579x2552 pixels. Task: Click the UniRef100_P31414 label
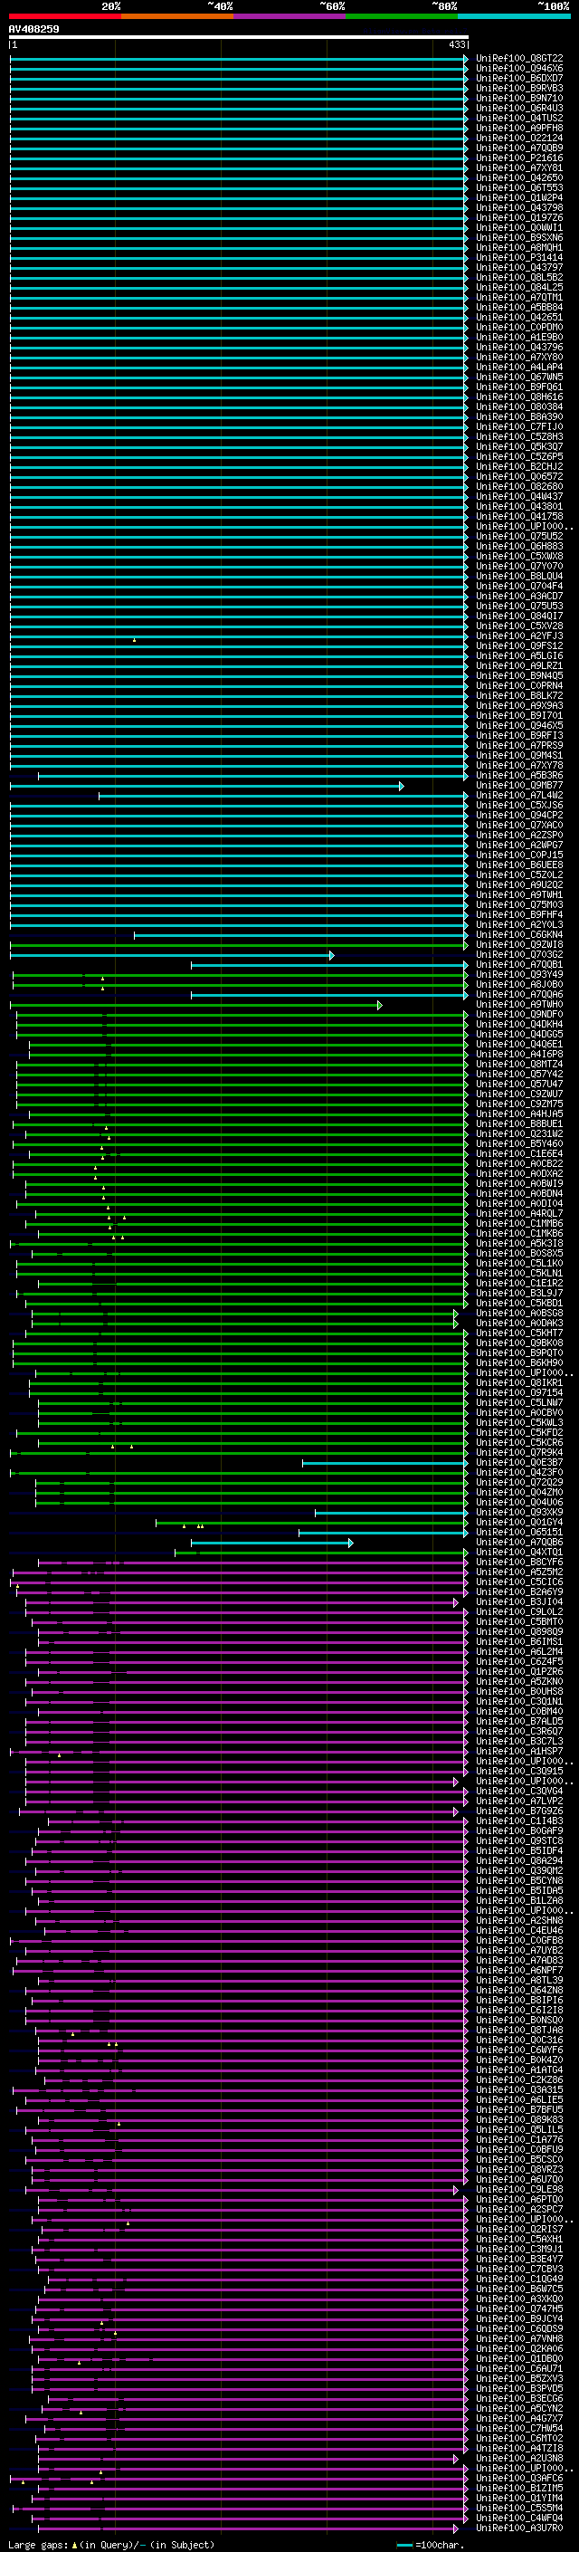[x=519, y=258]
